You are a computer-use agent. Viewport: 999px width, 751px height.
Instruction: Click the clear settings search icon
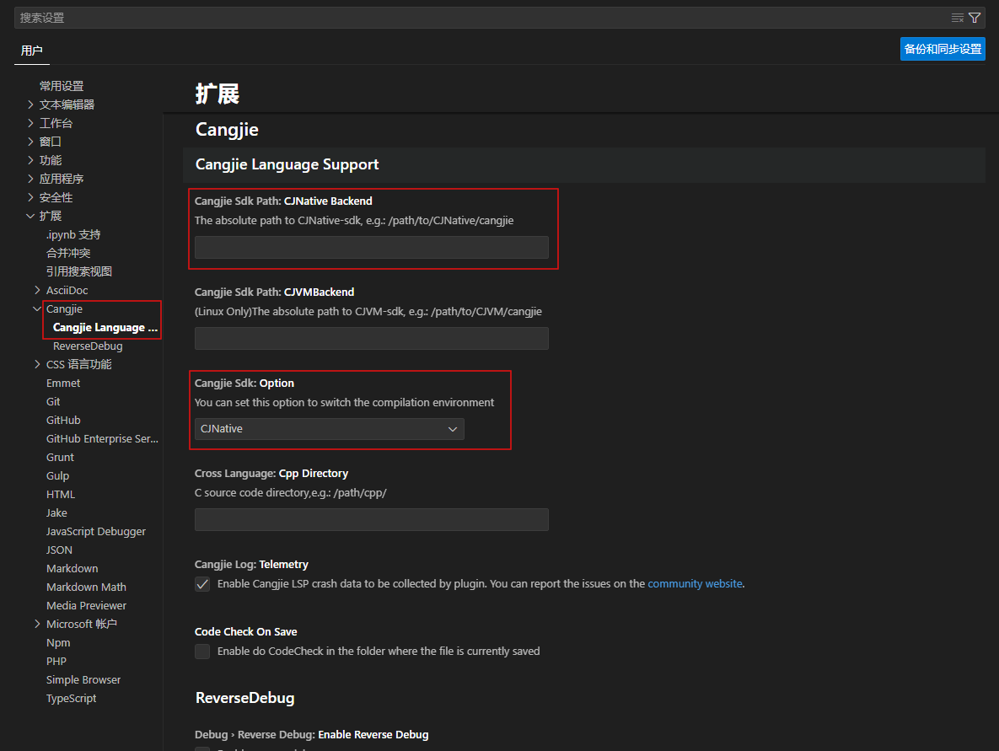point(957,18)
